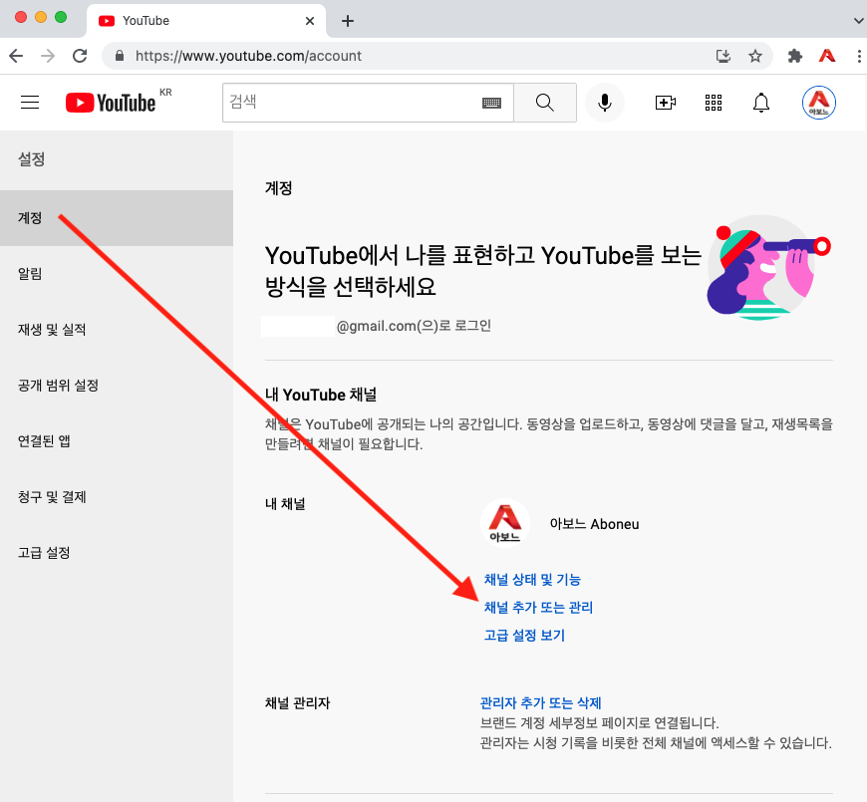Screen dimensions: 867x802
Task: Open notifications bell
Action: pyautogui.click(x=761, y=103)
